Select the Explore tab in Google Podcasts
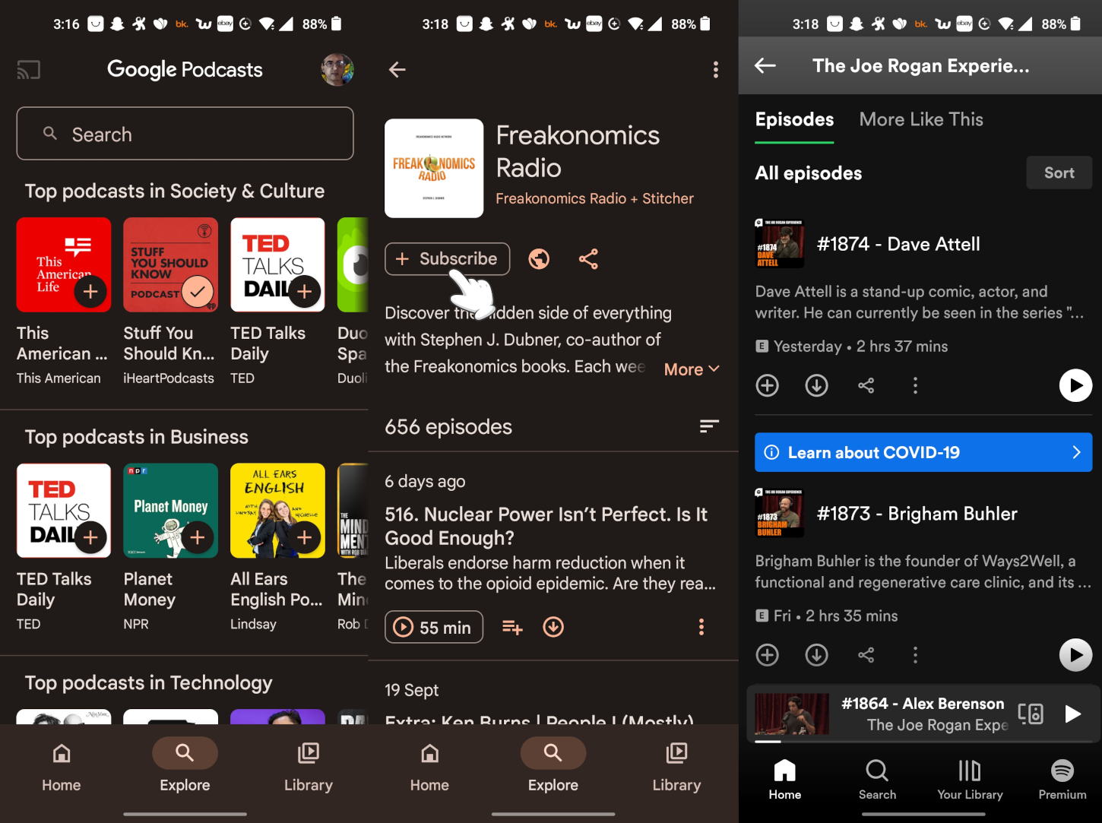1102x823 pixels. click(x=184, y=764)
